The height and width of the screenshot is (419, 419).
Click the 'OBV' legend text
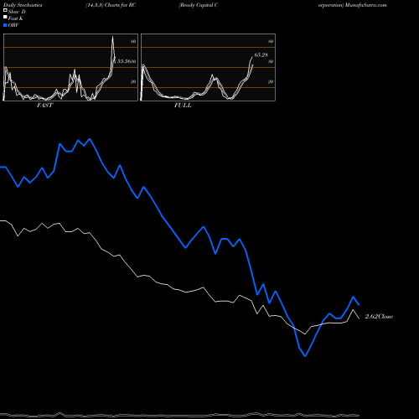click(x=13, y=25)
